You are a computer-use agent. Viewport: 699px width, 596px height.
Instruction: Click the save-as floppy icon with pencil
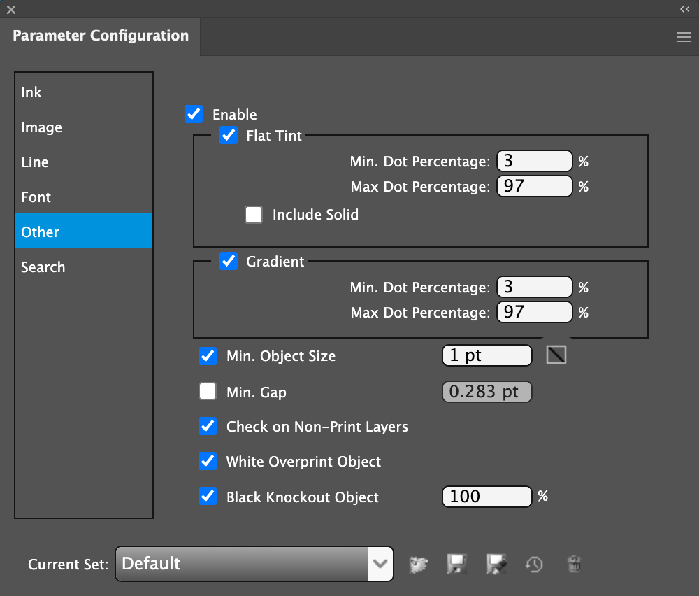(x=496, y=564)
